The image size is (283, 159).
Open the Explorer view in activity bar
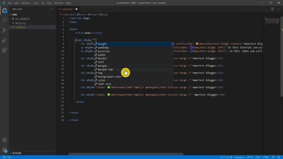4,11
